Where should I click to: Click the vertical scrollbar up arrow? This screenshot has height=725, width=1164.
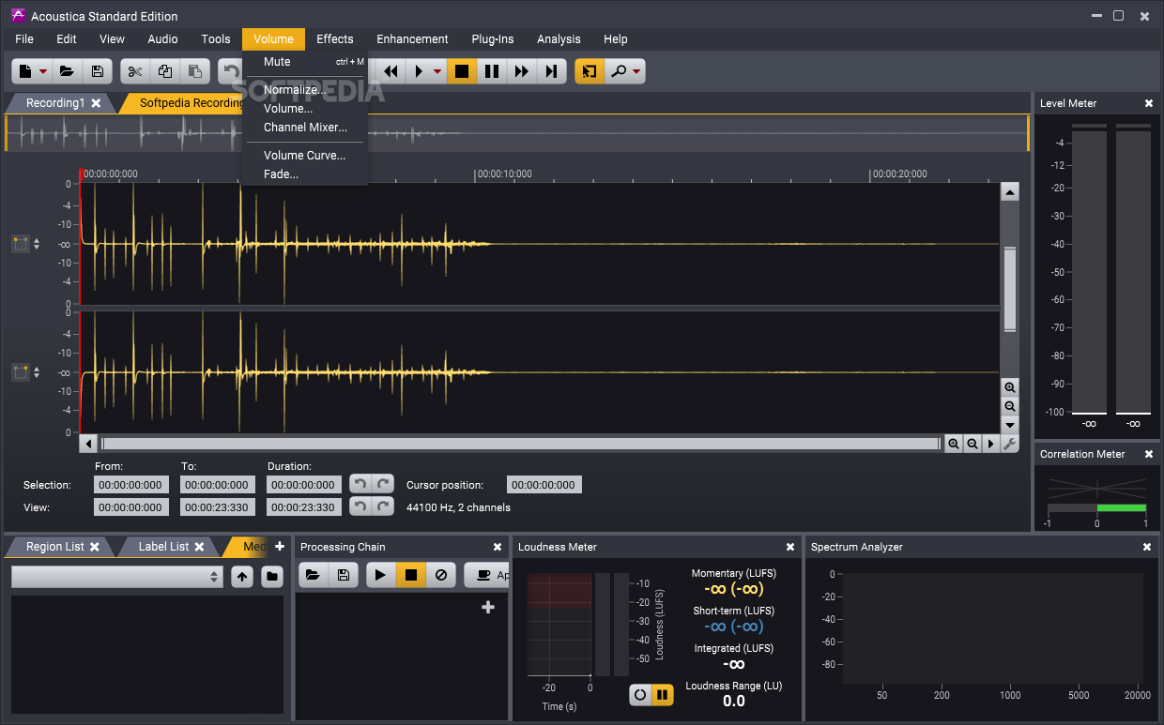click(x=1010, y=192)
